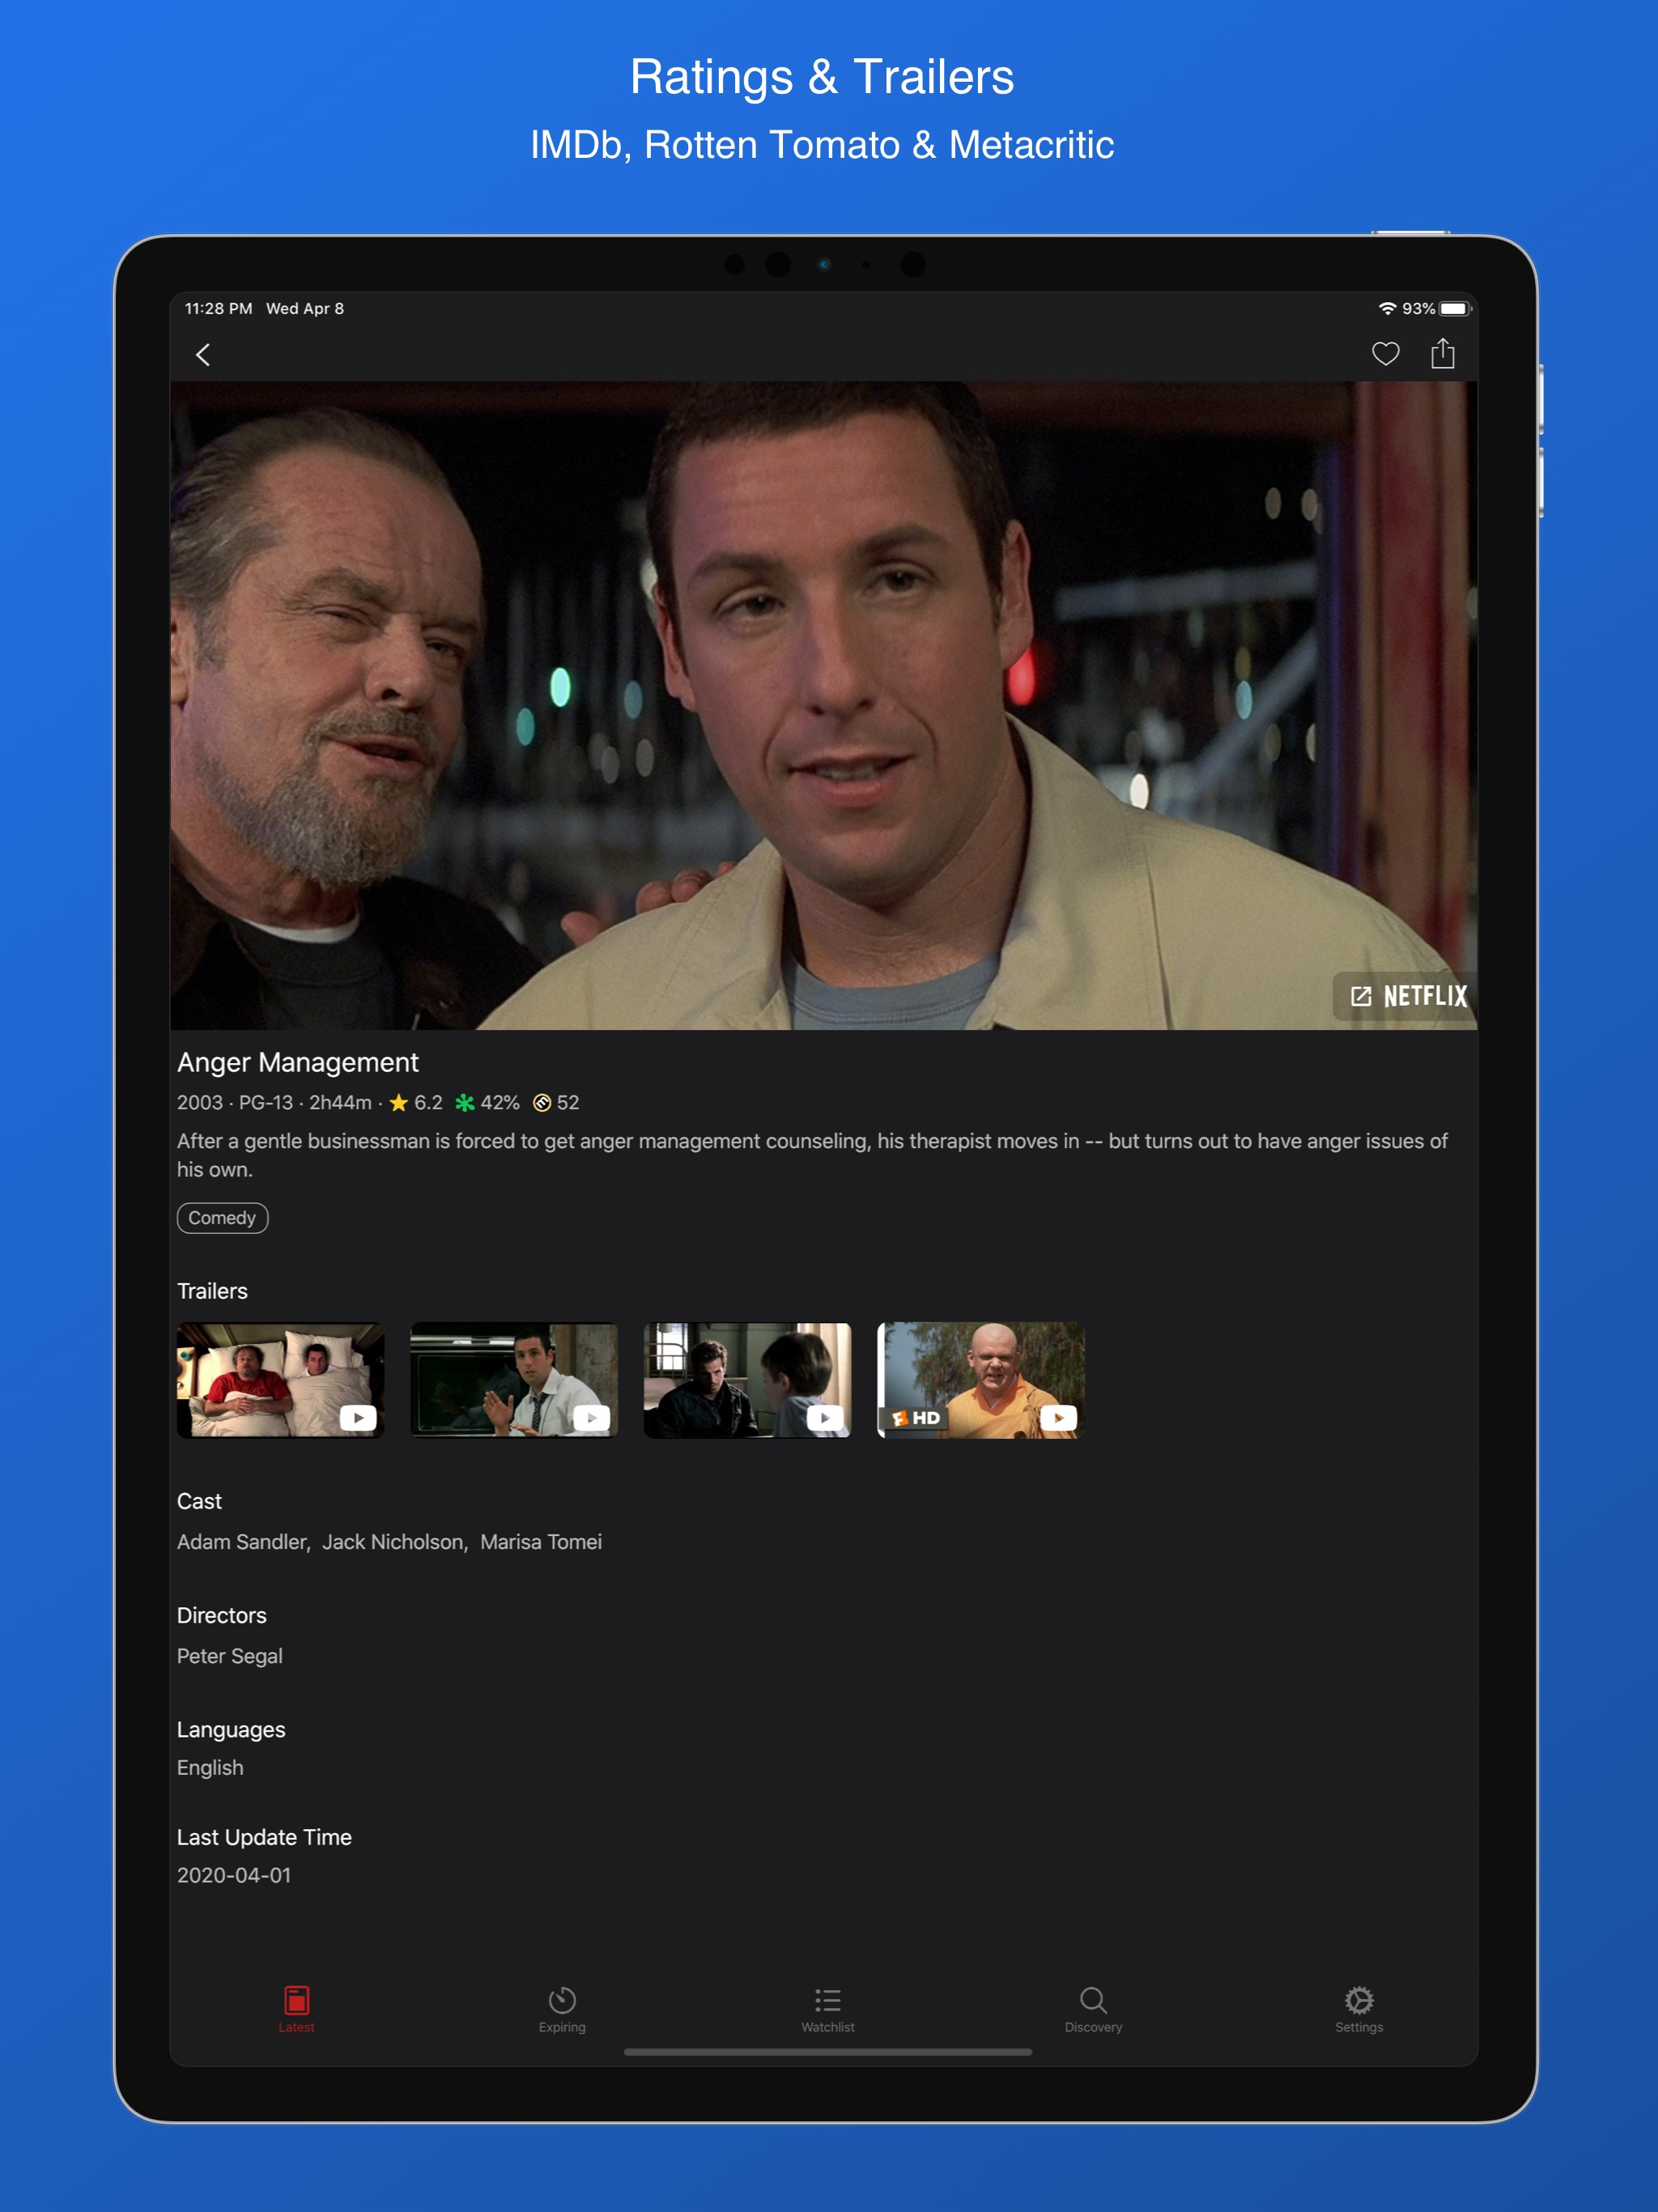Open the Expiring tab

point(562,2008)
